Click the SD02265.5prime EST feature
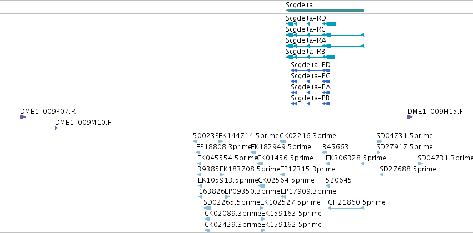This screenshot has height=233, width=473. (x=207, y=208)
